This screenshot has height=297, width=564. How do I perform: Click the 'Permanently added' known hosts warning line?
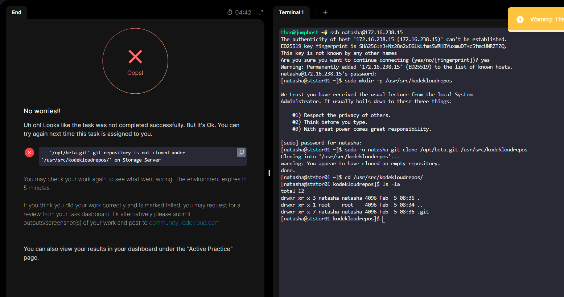point(397,67)
